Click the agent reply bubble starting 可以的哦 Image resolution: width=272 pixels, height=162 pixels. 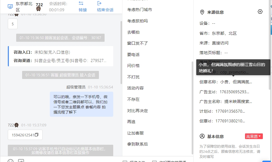click(x=81, y=104)
